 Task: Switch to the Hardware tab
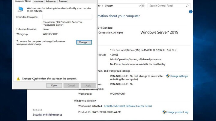[38, 1]
